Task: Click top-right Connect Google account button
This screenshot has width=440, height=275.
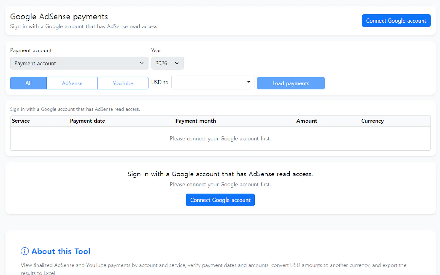Action: 396,21
